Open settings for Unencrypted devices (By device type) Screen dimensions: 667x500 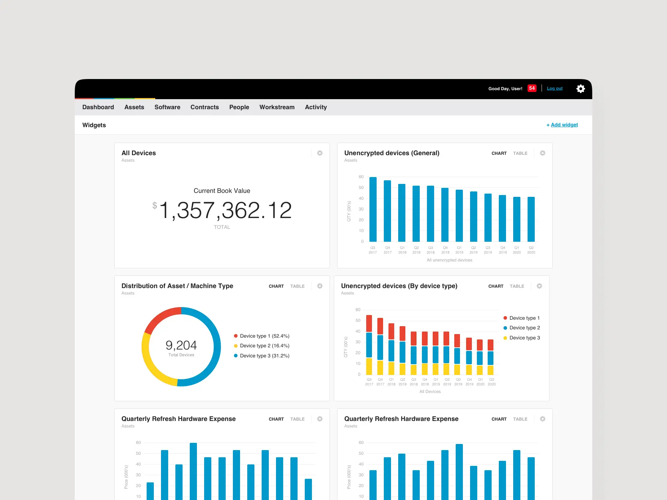539,286
